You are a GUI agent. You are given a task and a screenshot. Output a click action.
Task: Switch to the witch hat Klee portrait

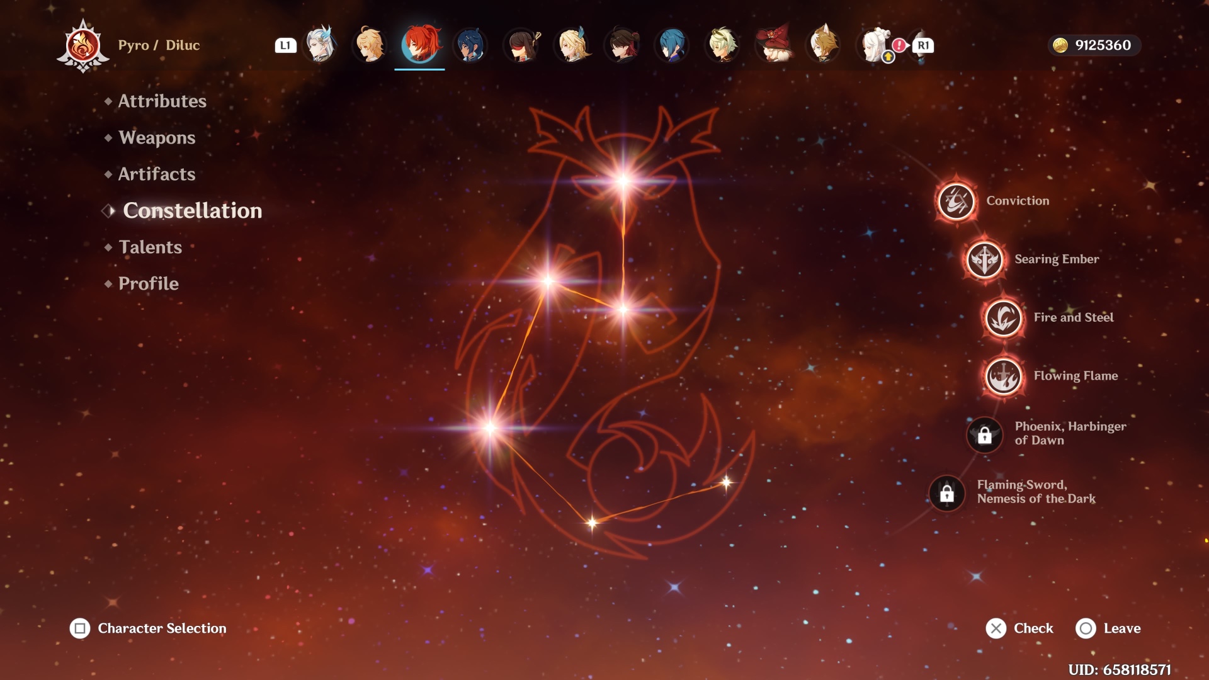click(x=774, y=45)
